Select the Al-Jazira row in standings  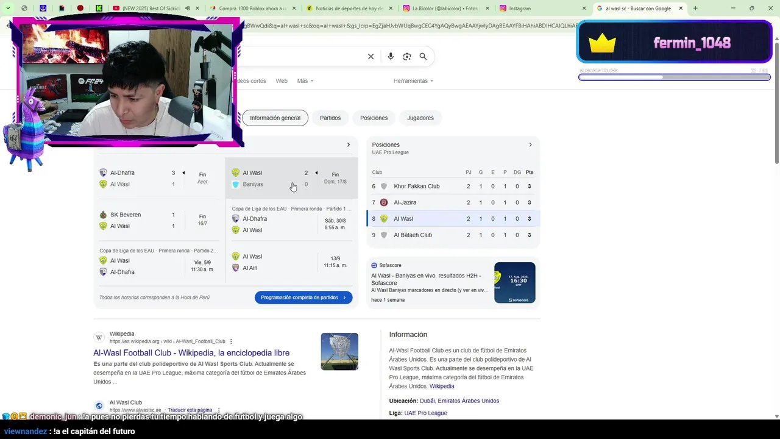[x=453, y=202]
